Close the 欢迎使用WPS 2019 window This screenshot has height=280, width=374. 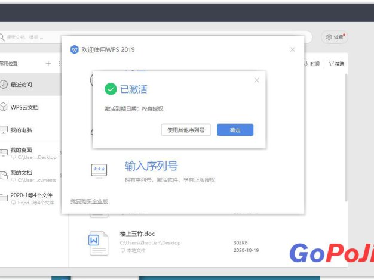tap(292, 49)
